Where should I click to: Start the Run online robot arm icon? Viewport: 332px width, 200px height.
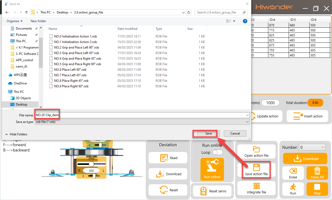[212, 166]
